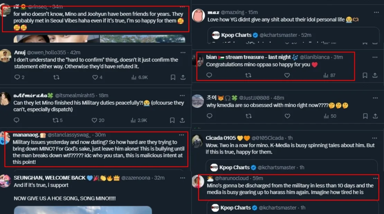Open more options on mananaog's tweet
Screen dimensions: 384x214
182,135
